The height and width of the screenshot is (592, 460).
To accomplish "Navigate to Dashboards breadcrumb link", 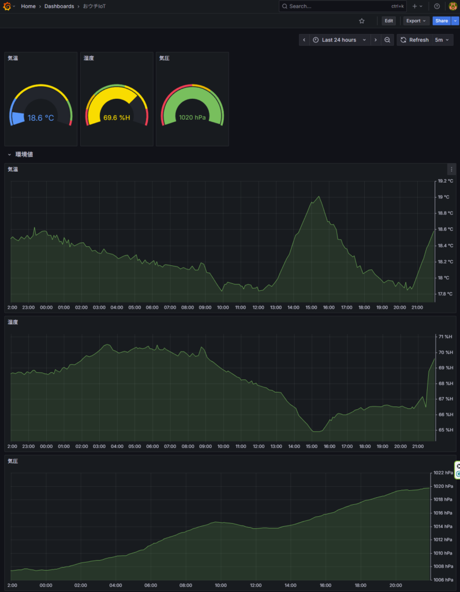I will pyautogui.click(x=59, y=6).
